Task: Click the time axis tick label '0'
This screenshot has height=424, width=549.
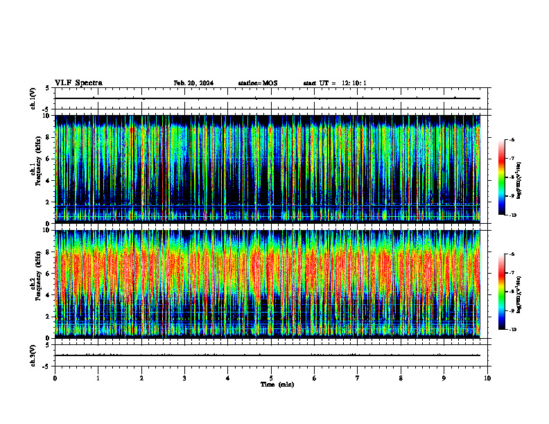Action: click(x=55, y=378)
